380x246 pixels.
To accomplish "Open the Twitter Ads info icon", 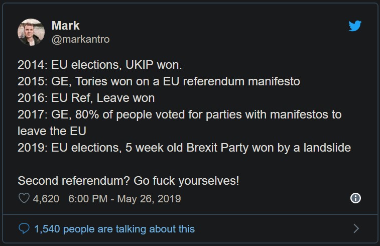I will (355, 198).
